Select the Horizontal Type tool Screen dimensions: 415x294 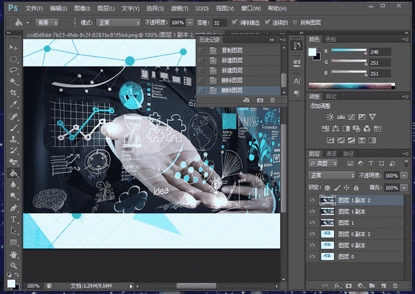(13, 219)
